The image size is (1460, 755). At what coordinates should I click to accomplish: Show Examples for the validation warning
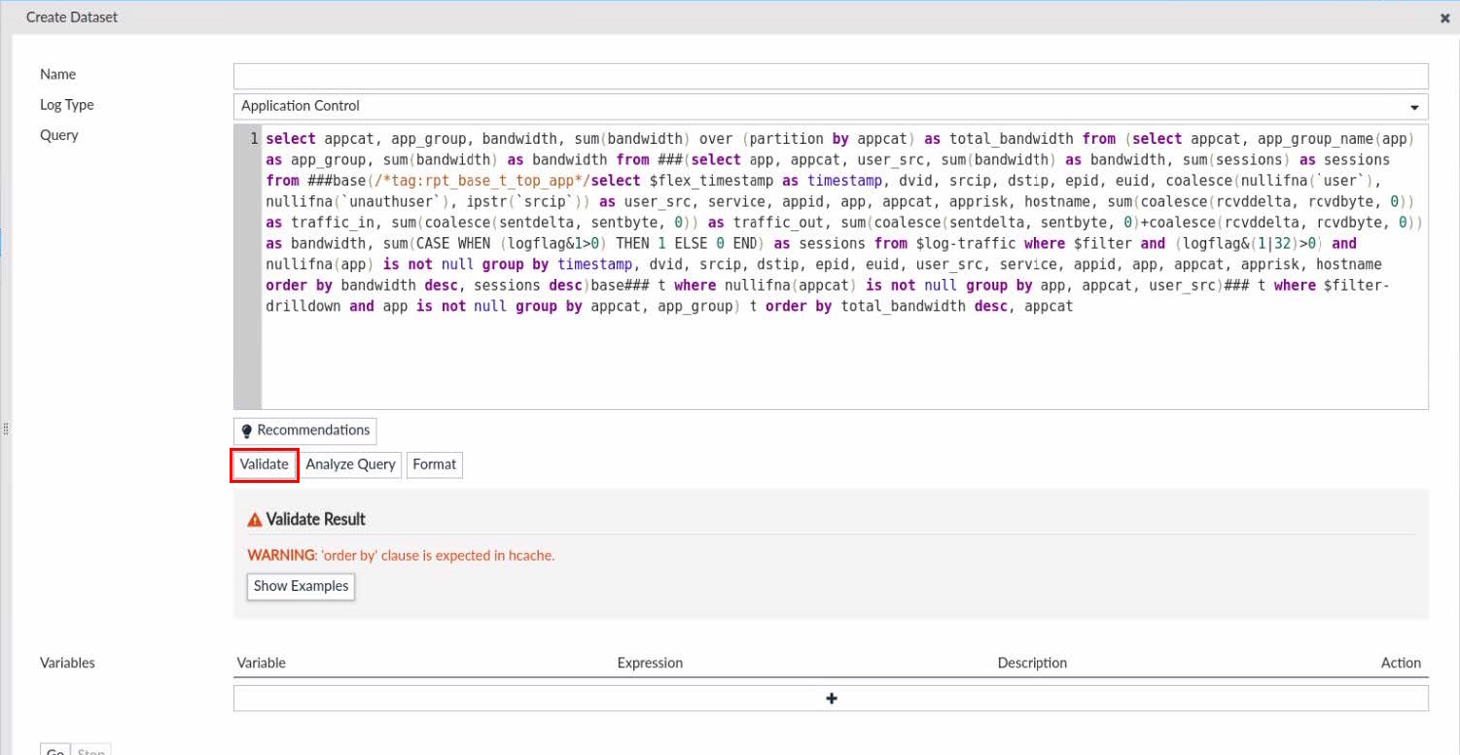click(x=301, y=586)
